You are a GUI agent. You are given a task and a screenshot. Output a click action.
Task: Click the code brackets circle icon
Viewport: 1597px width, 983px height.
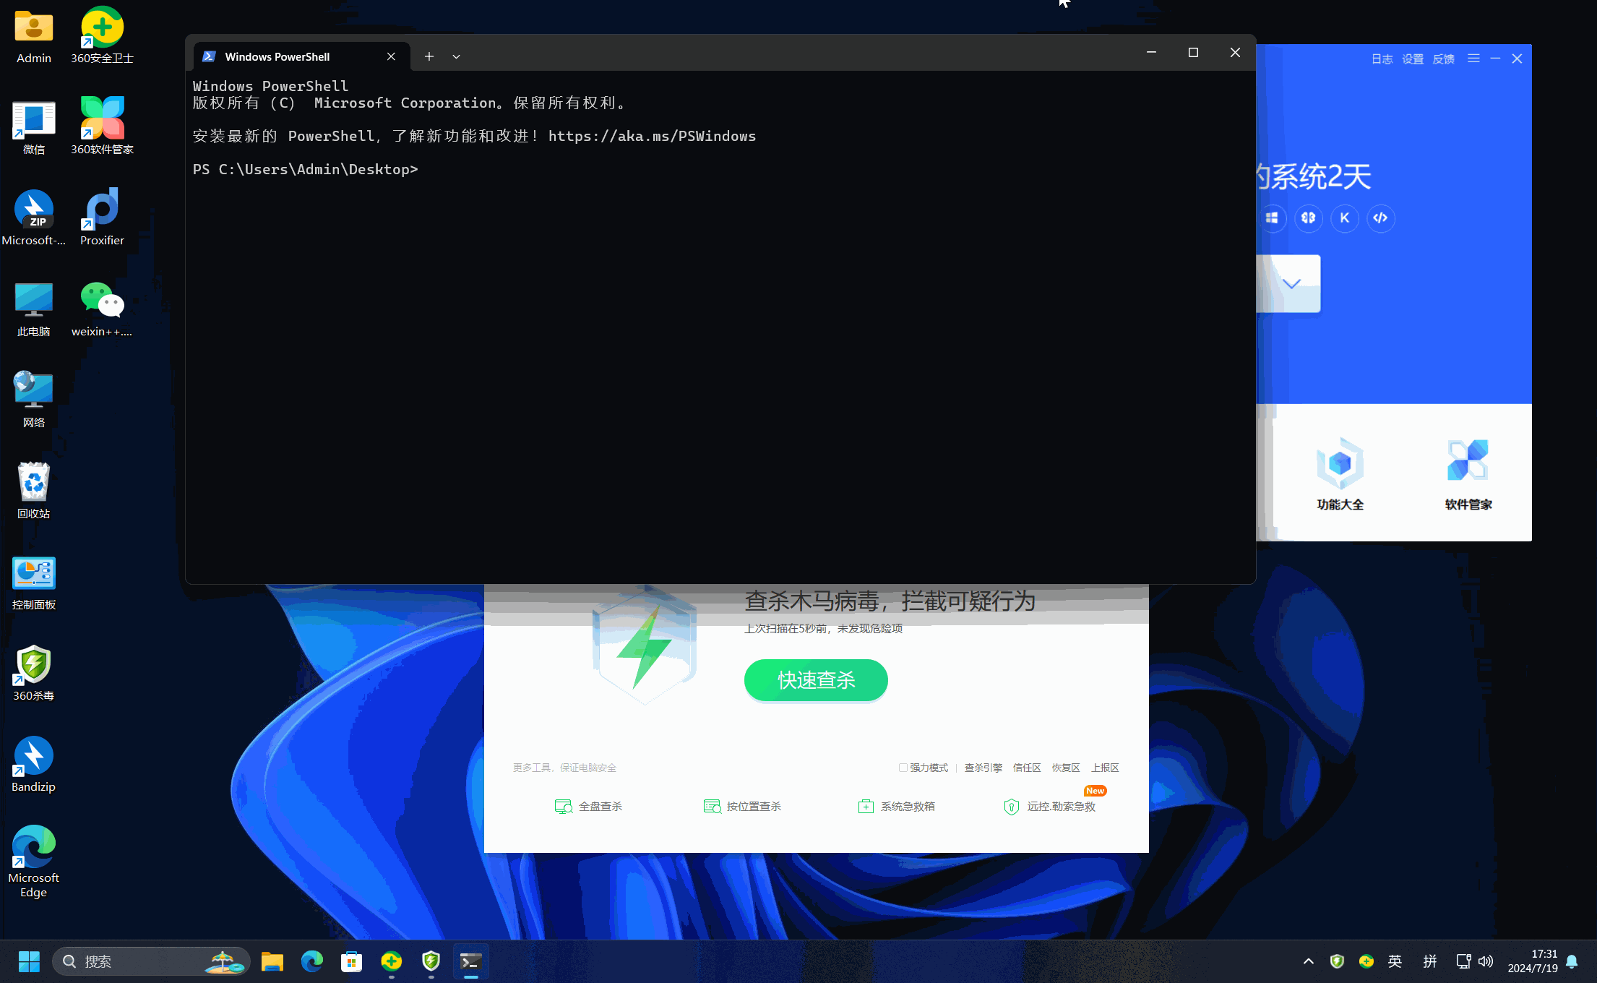click(x=1380, y=218)
